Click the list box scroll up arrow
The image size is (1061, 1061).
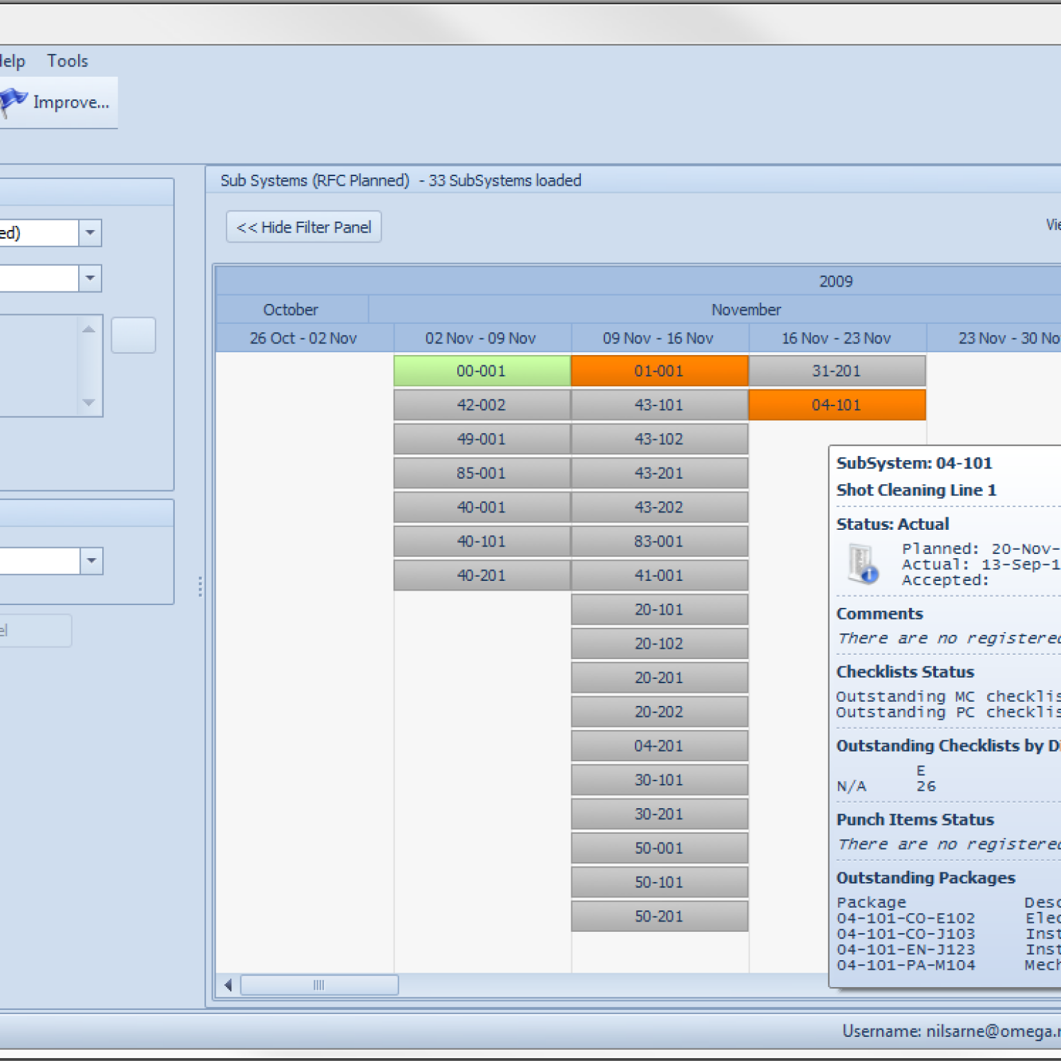click(88, 329)
